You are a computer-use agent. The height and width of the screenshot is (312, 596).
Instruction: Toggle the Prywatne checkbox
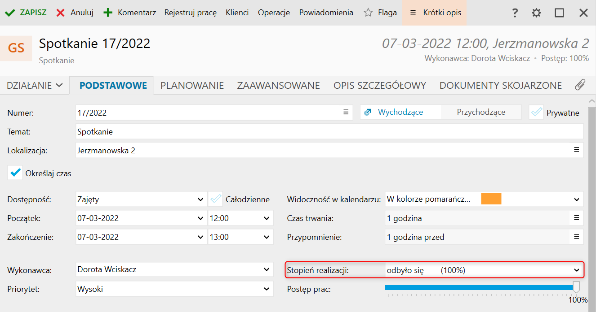(x=537, y=113)
